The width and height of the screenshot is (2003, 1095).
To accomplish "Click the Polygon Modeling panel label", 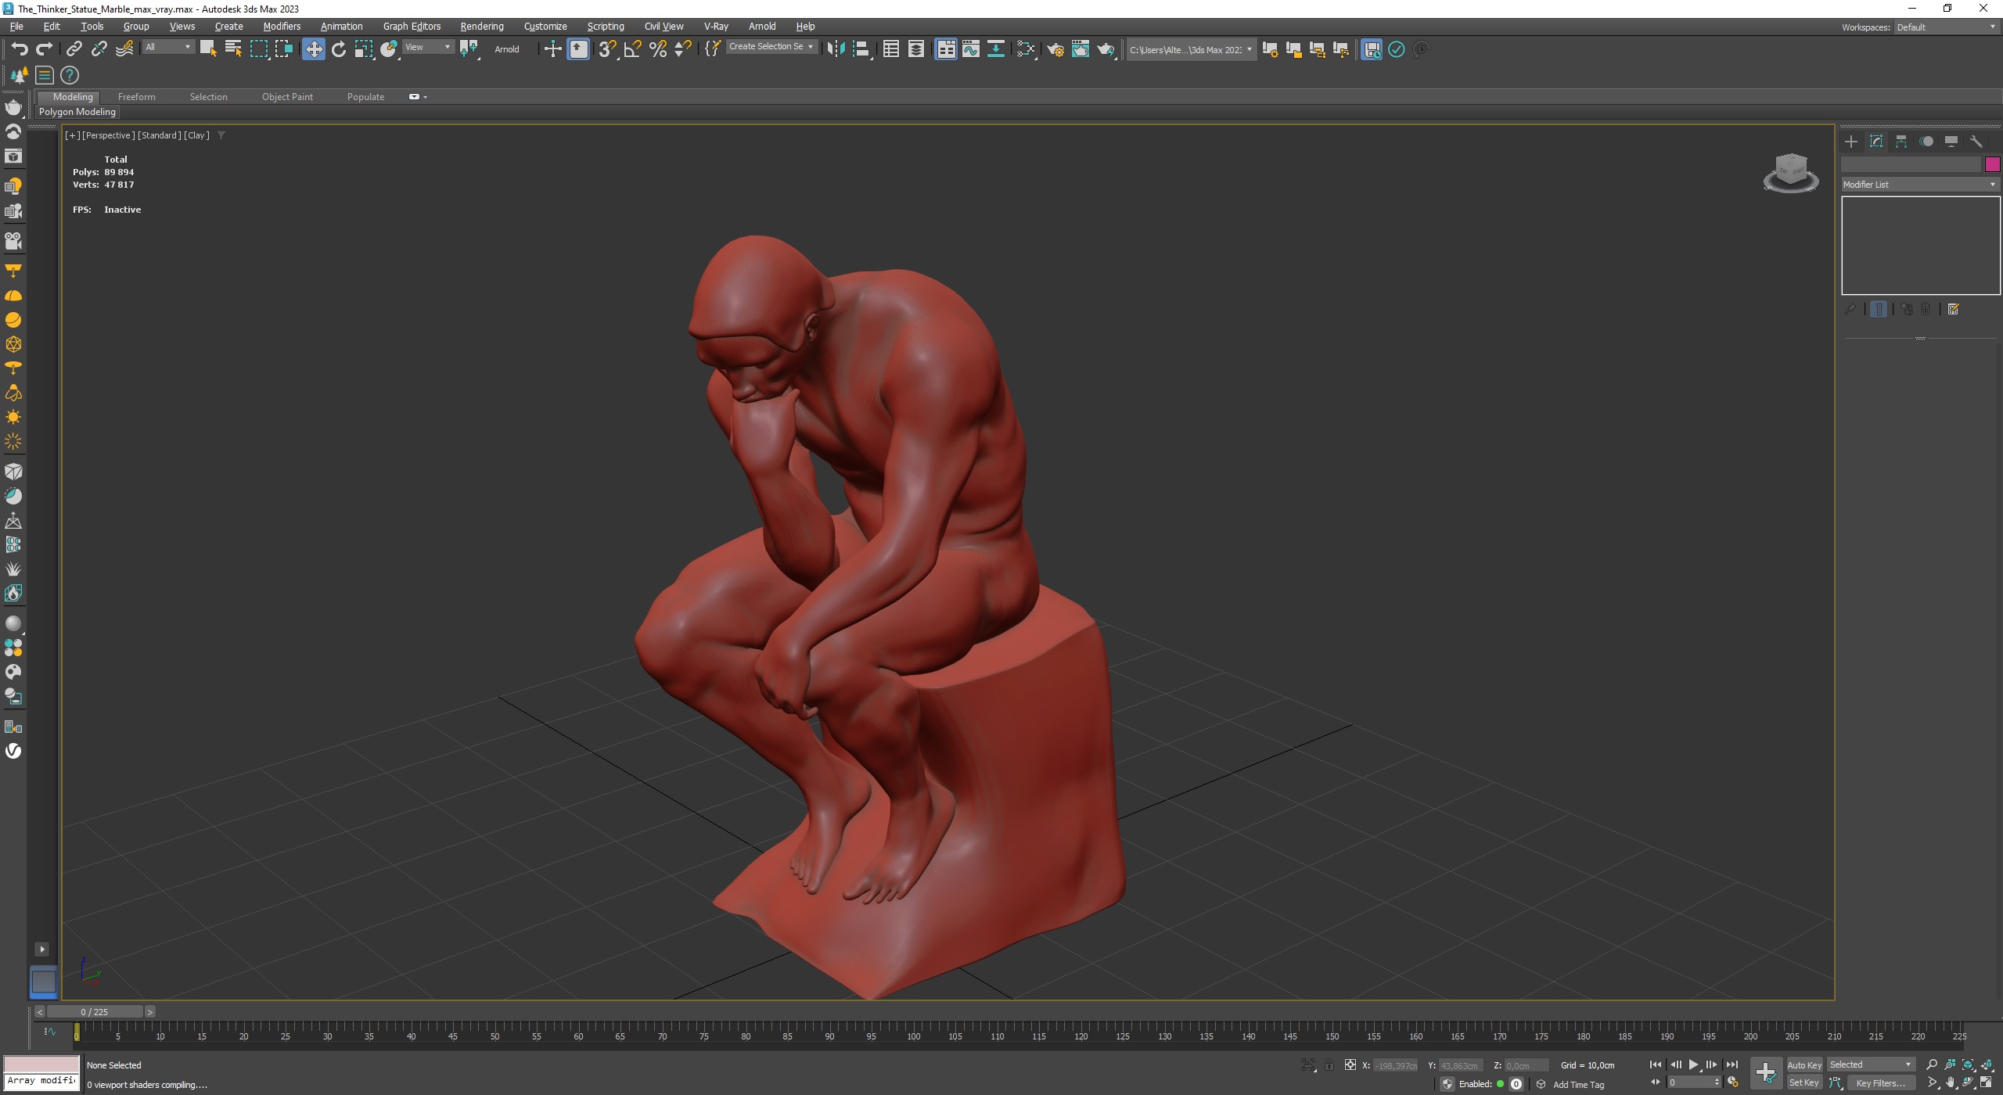I will [77, 112].
